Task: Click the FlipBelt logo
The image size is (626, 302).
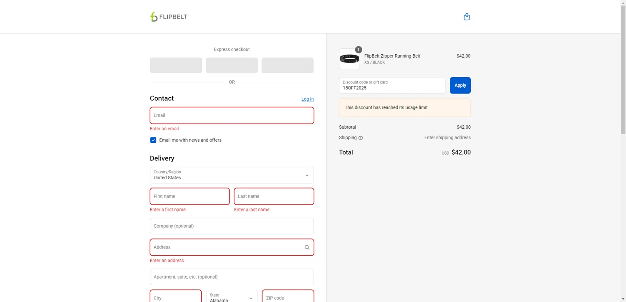Action: [169, 17]
